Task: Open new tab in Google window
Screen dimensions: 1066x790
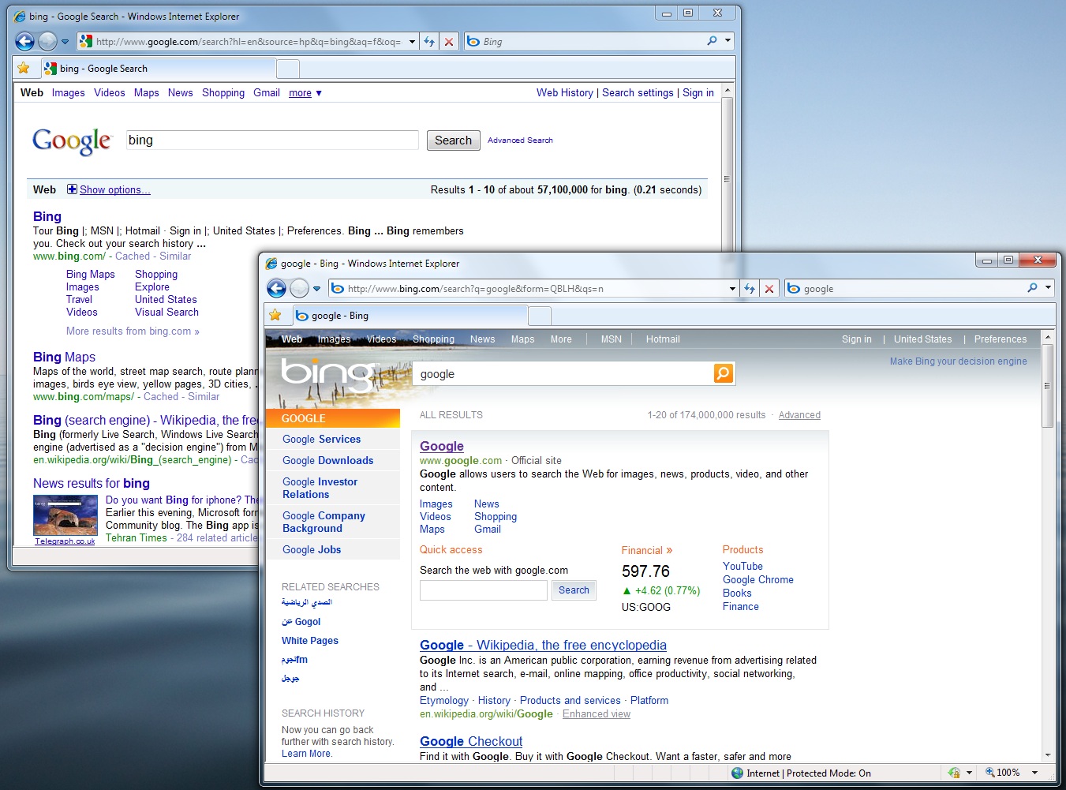Action: pos(288,69)
